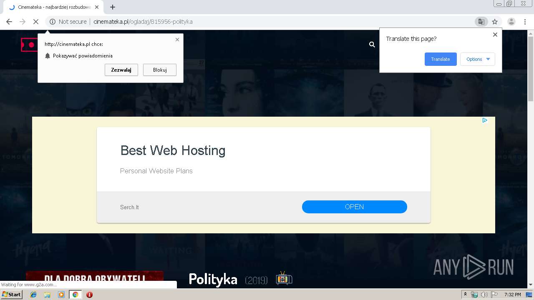
Task: Click the translate icon in address bar
Action: 481,22
